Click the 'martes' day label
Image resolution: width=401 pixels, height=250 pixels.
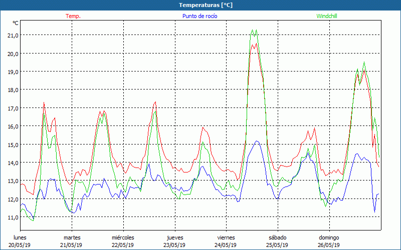pos(72,237)
